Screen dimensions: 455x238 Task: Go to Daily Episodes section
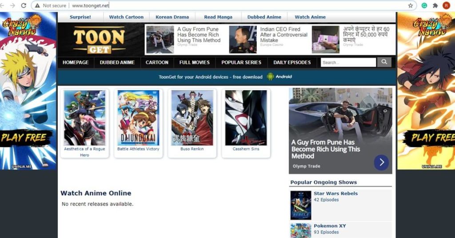click(x=292, y=63)
